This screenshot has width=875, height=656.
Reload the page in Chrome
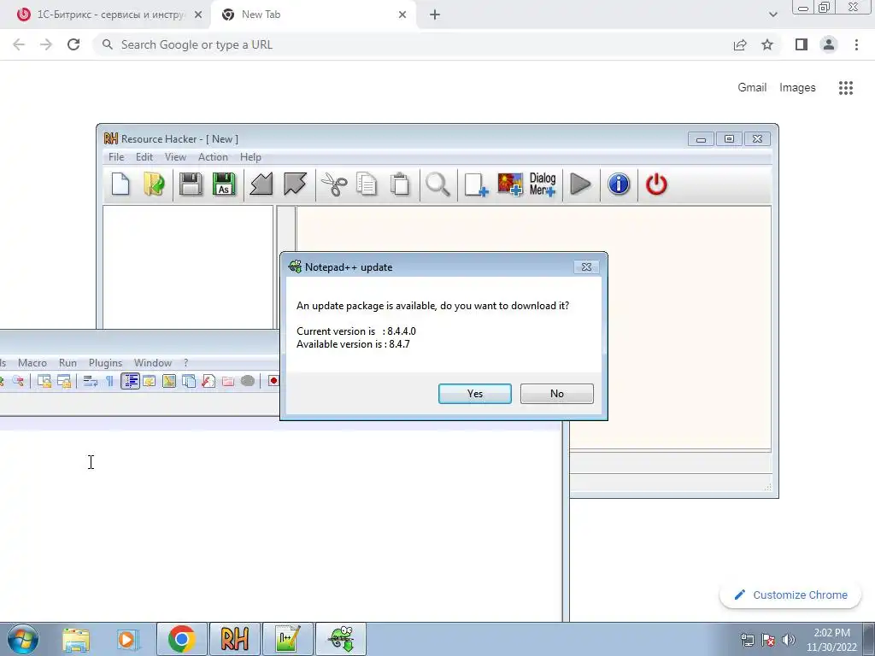73,44
